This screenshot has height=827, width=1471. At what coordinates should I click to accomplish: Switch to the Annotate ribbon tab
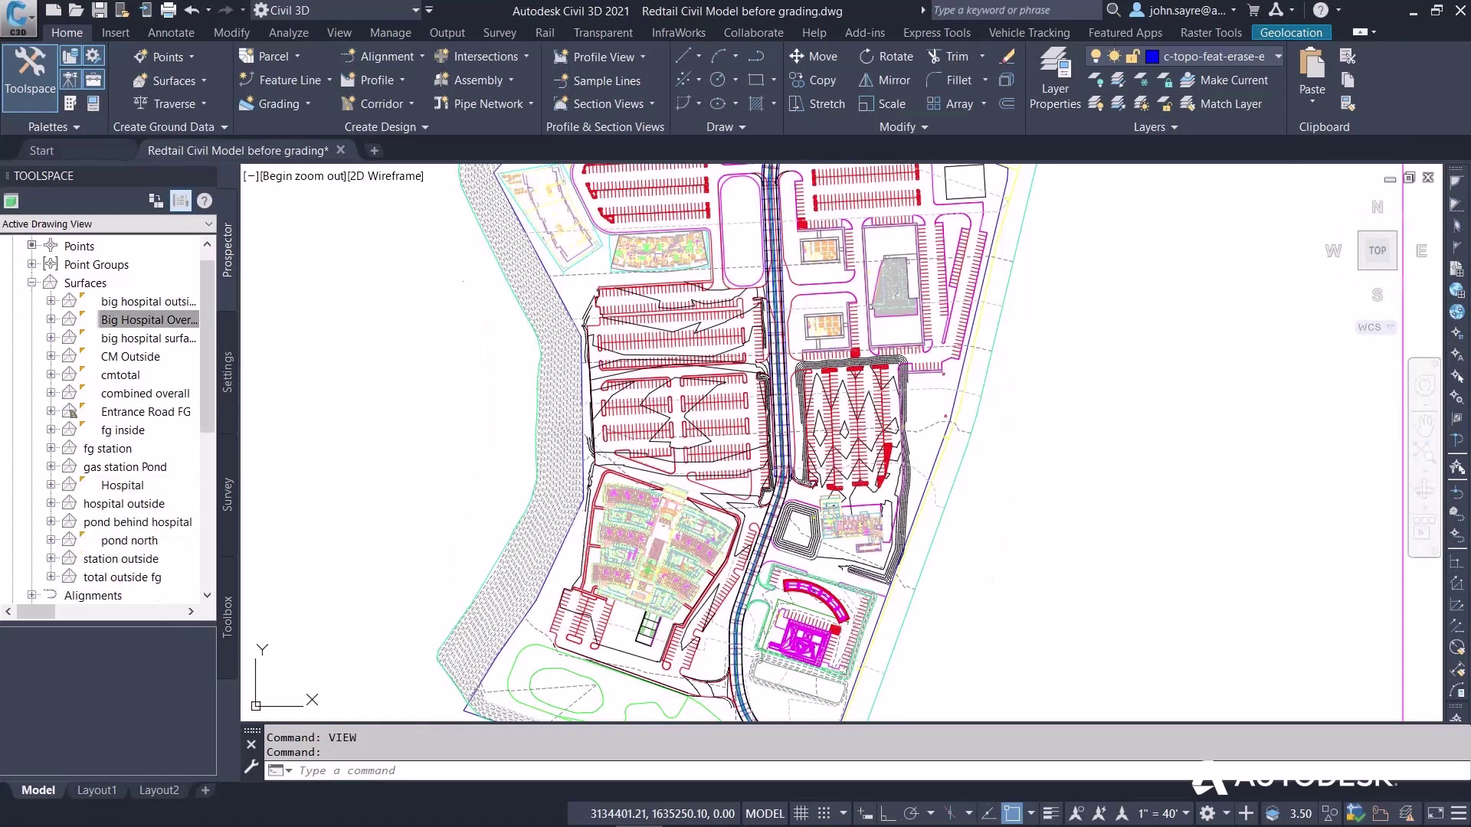click(171, 32)
